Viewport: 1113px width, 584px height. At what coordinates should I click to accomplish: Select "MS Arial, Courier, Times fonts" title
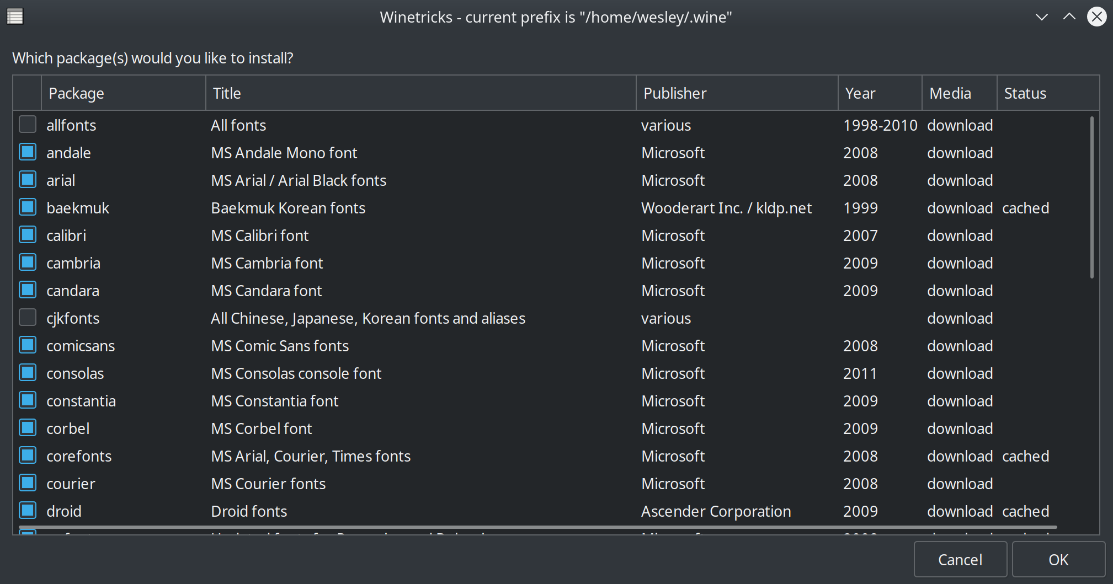(311, 456)
